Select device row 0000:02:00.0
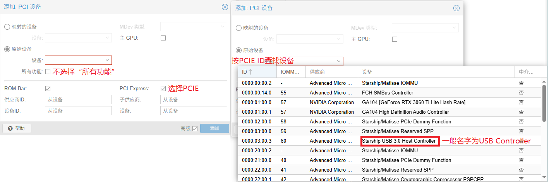 coord(389,121)
